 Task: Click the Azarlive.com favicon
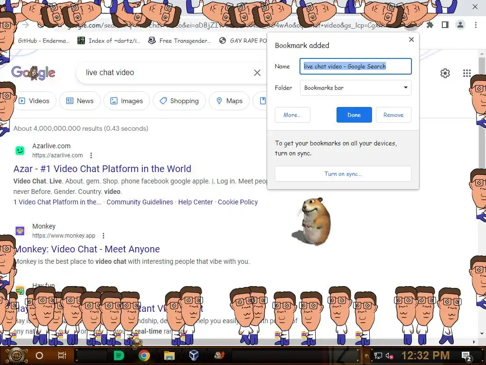[x=20, y=151]
